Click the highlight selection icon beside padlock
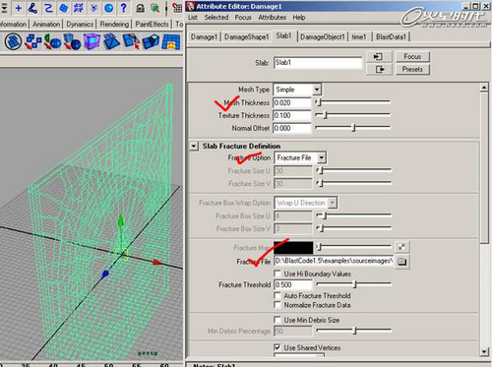 [x=154, y=8]
